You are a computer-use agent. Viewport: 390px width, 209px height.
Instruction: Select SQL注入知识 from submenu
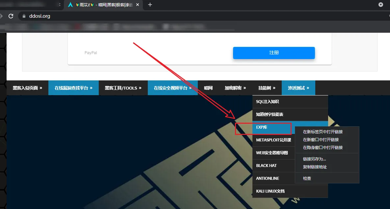pyautogui.click(x=290, y=102)
